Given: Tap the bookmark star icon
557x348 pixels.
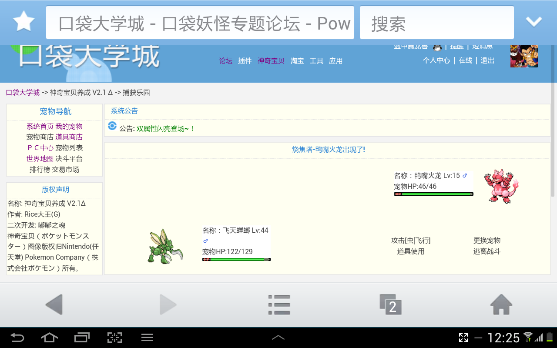Looking at the screenshot, I should (x=23, y=22).
